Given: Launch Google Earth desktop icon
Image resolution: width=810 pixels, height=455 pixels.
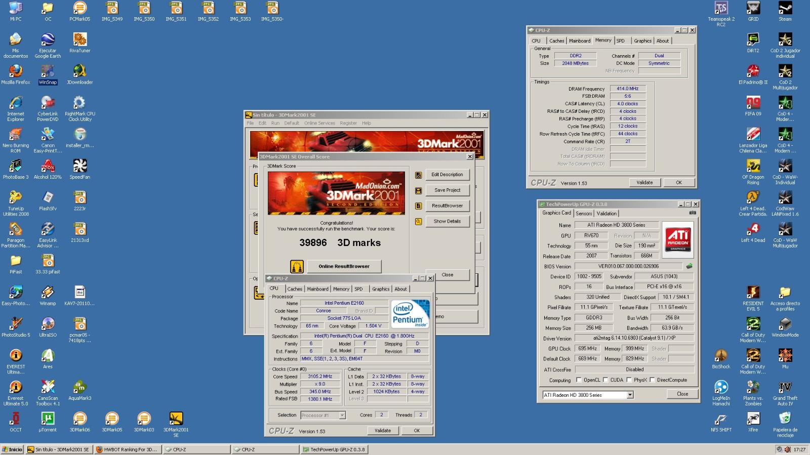Looking at the screenshot, I should click(48, 46).
